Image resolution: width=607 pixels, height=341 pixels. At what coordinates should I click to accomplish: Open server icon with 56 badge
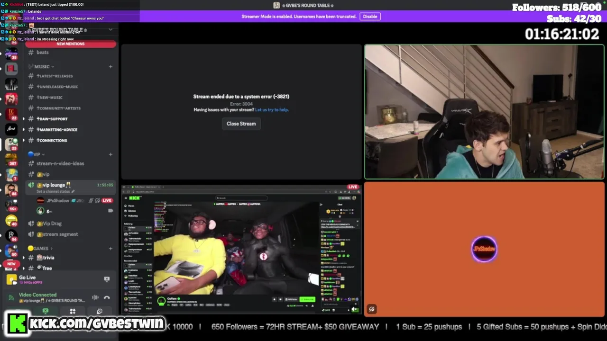coord(11,235)
